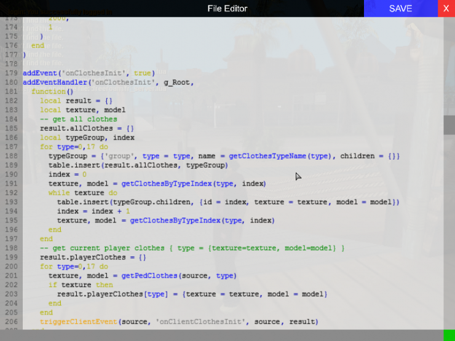Click 'for type=0,17 do' on line 187

(x=74, y=147)
